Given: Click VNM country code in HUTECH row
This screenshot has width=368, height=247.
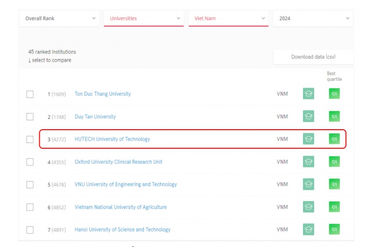Looking at the screenshot, I should pos(282,139).
